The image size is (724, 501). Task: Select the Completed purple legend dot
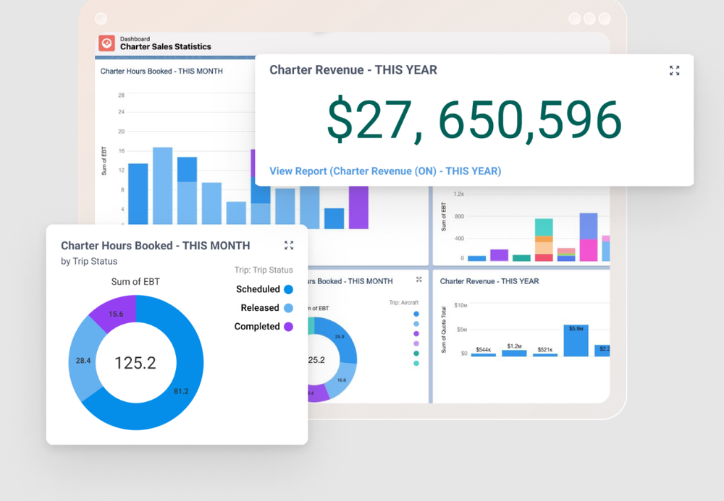coord(287,326)
